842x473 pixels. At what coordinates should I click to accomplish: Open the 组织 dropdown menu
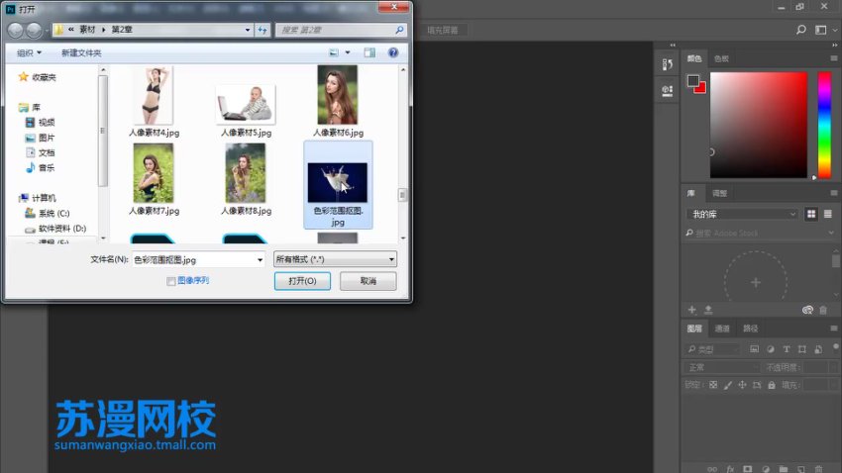29,52
